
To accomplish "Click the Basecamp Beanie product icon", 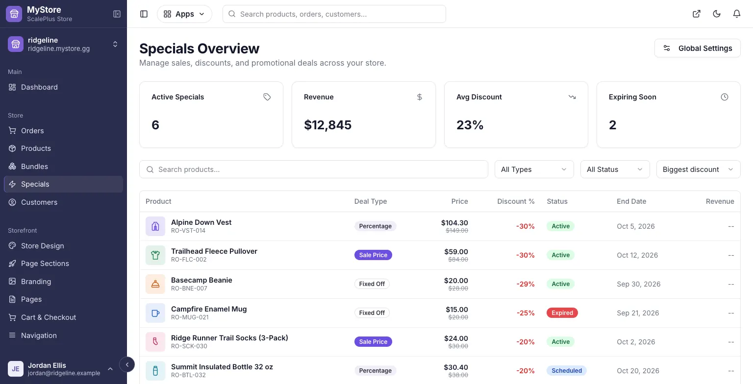I will (x=155, y=284).
